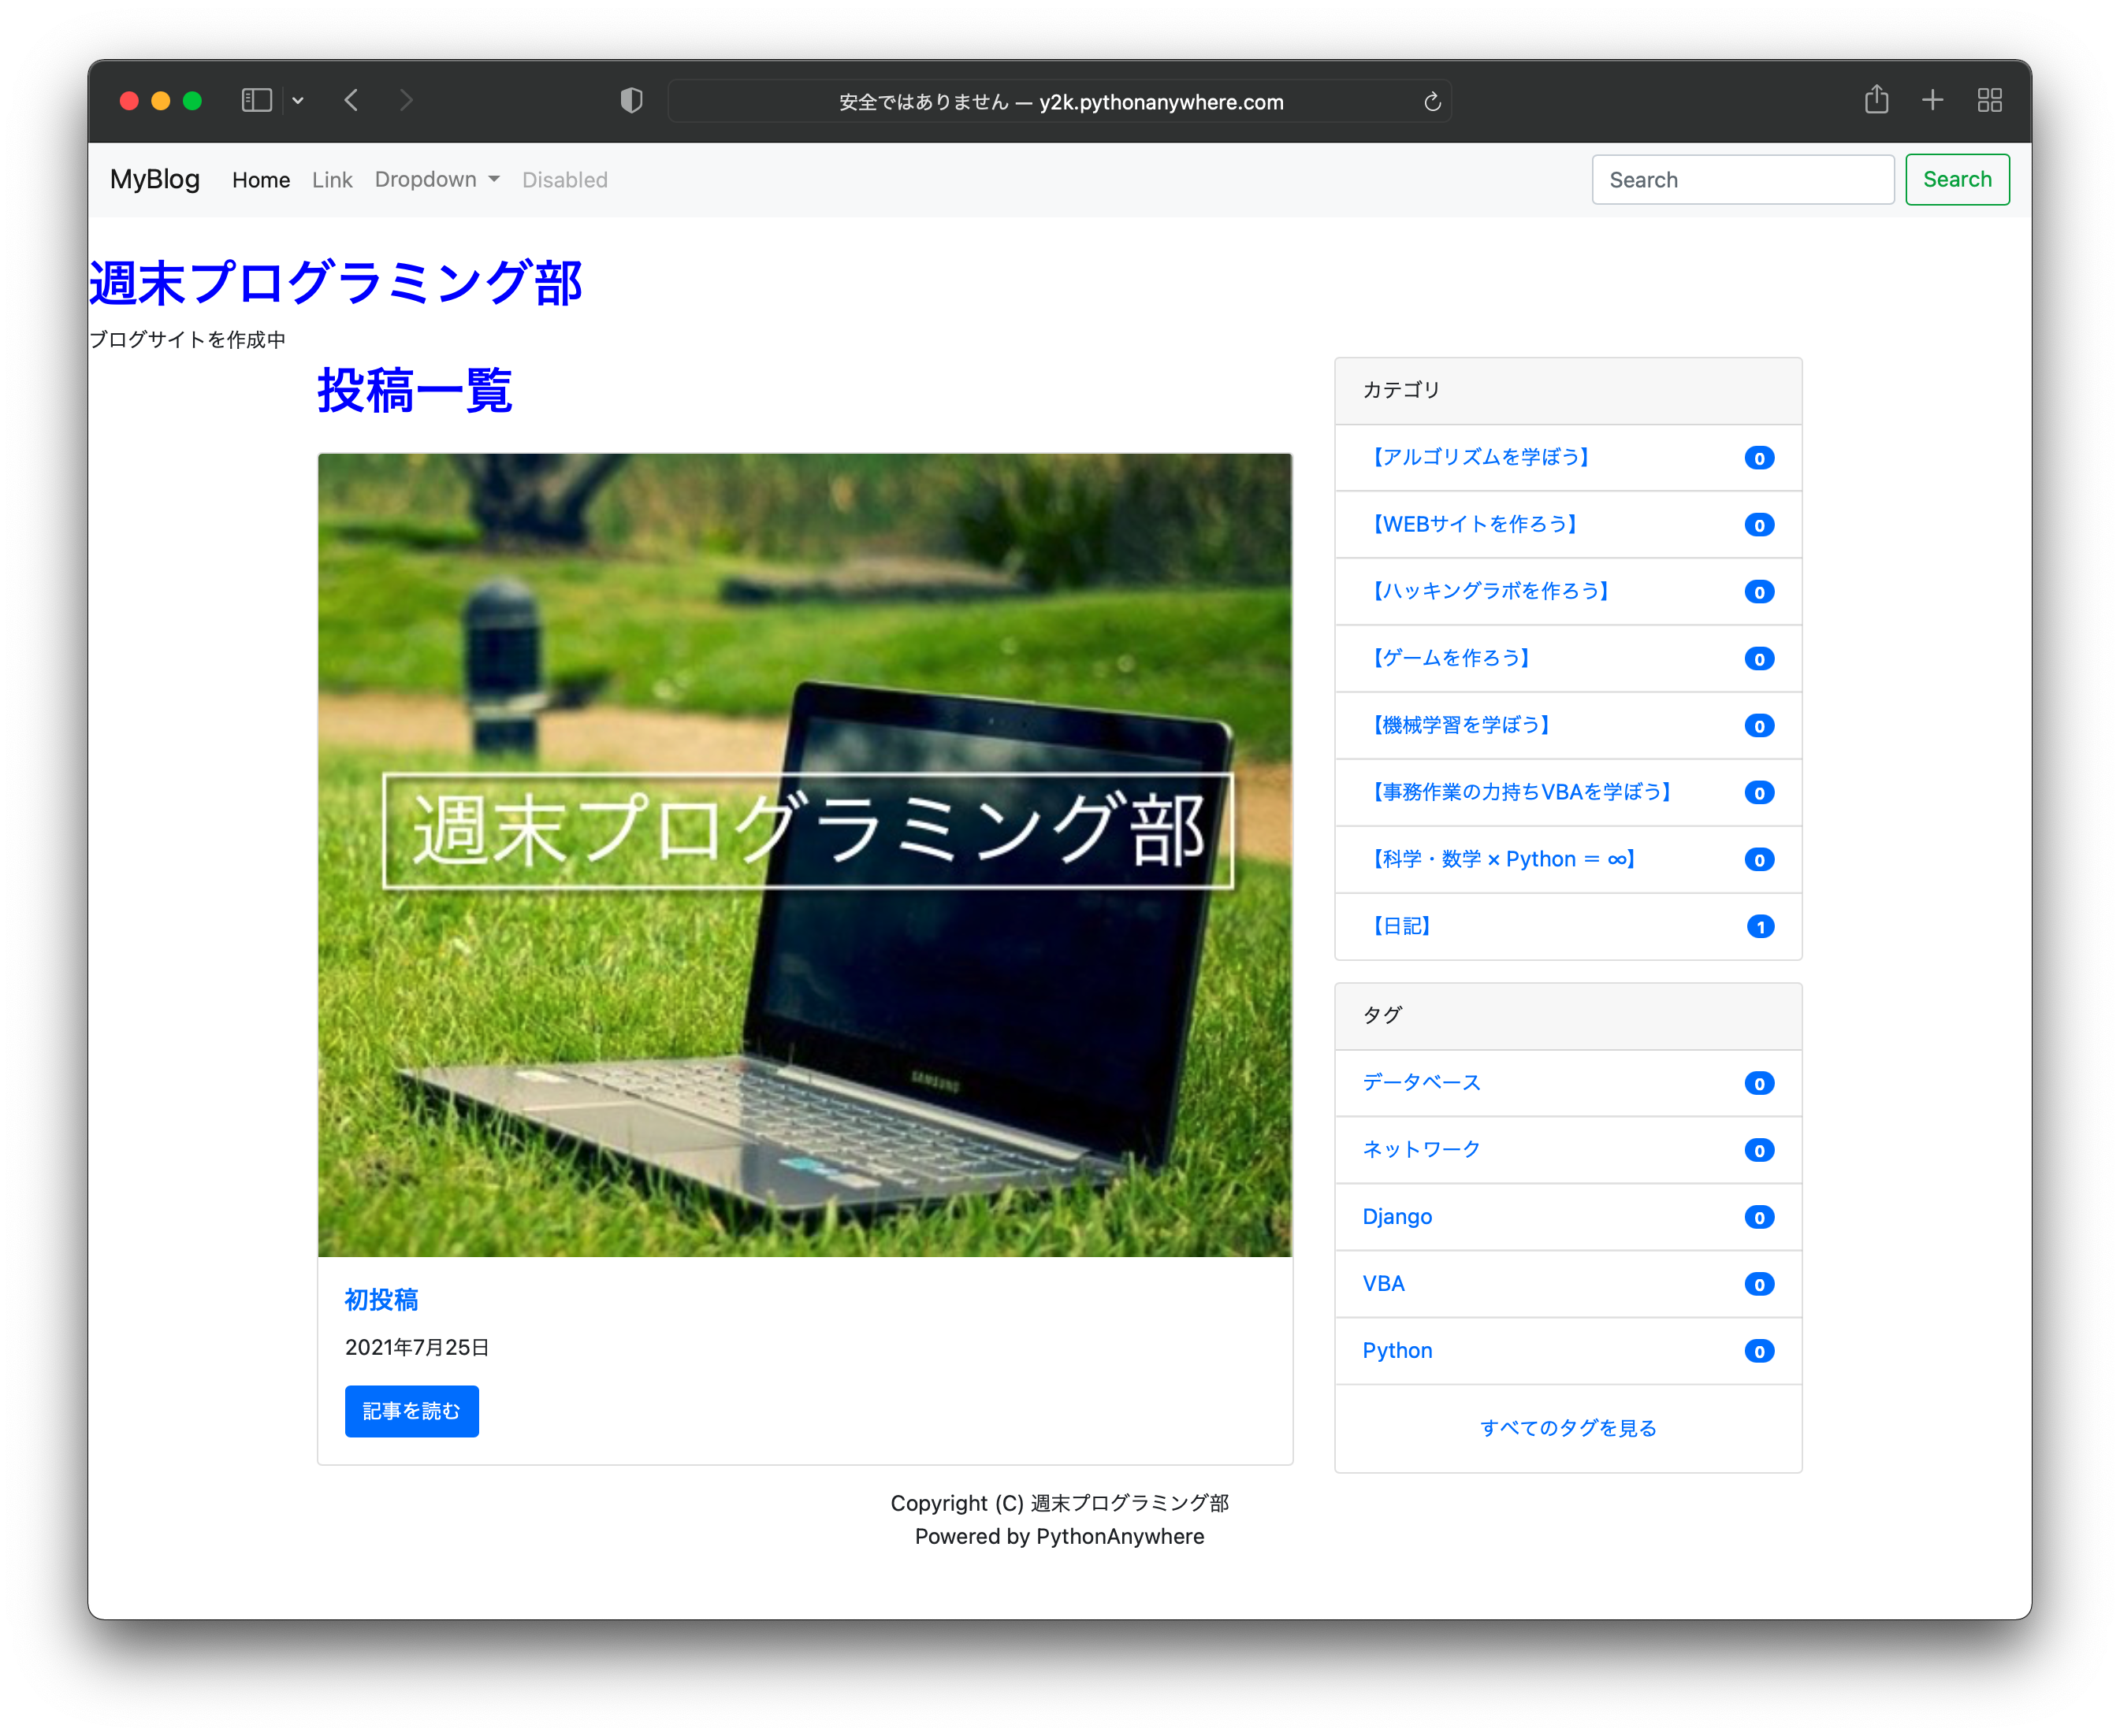2120x1736 pixels.
Task: Select Home in the navbar
Action: [261, 180]
